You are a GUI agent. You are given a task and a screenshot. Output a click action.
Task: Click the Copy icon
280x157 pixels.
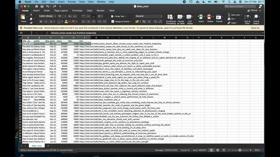(31, 19)
